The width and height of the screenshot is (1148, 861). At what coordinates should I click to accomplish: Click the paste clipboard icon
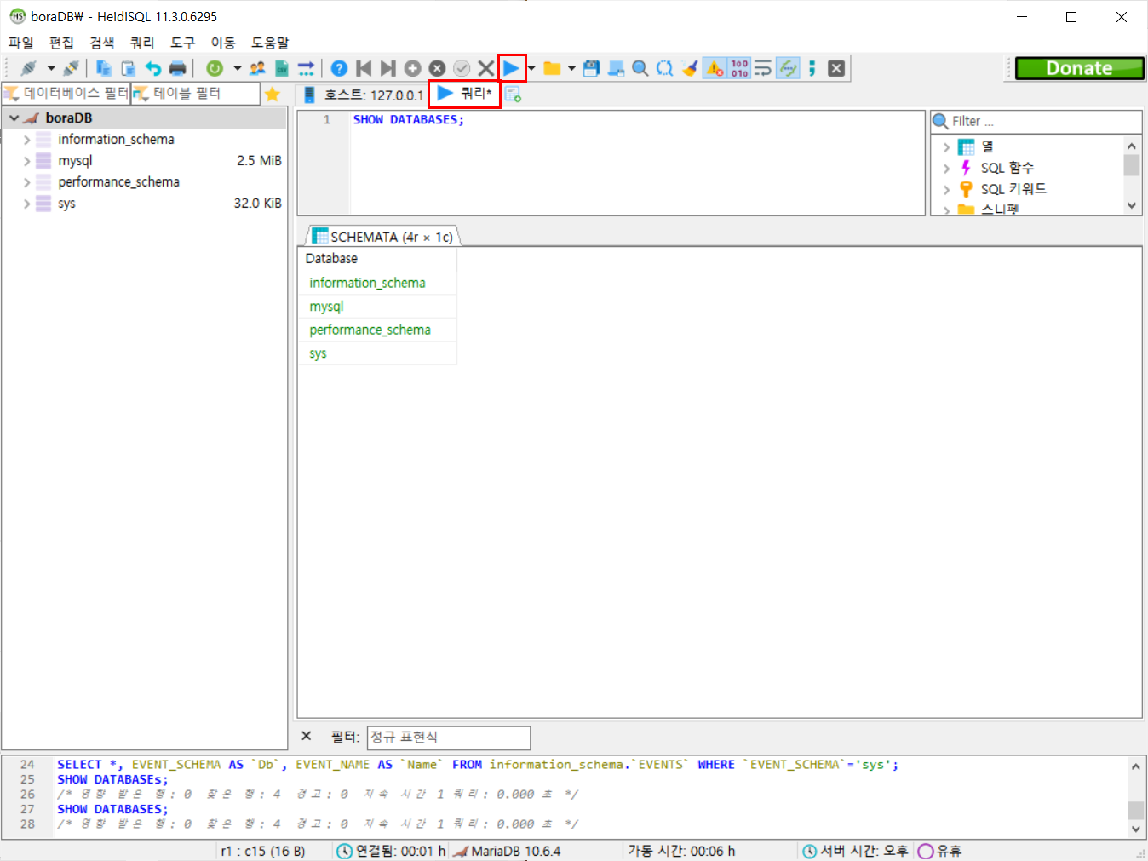tap(128, 68)
